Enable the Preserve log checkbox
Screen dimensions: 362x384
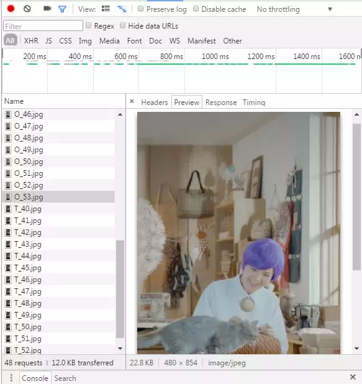pyautogui.click(x=140, y=9)
